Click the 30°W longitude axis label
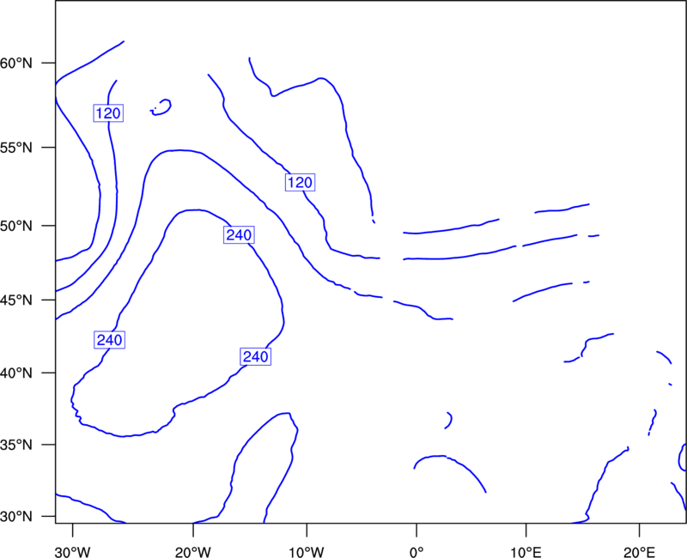The image size is (687, 558). 73,552
